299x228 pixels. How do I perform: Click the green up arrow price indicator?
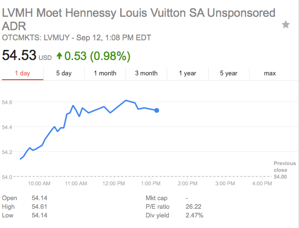point(59,56)
